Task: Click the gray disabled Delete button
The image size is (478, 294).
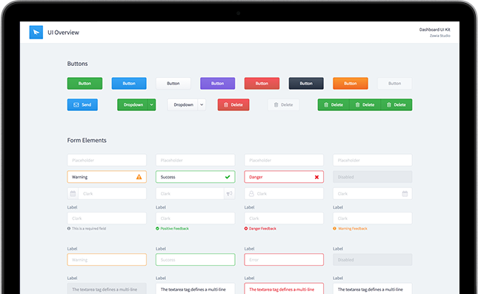Action: tap(284, 104)
